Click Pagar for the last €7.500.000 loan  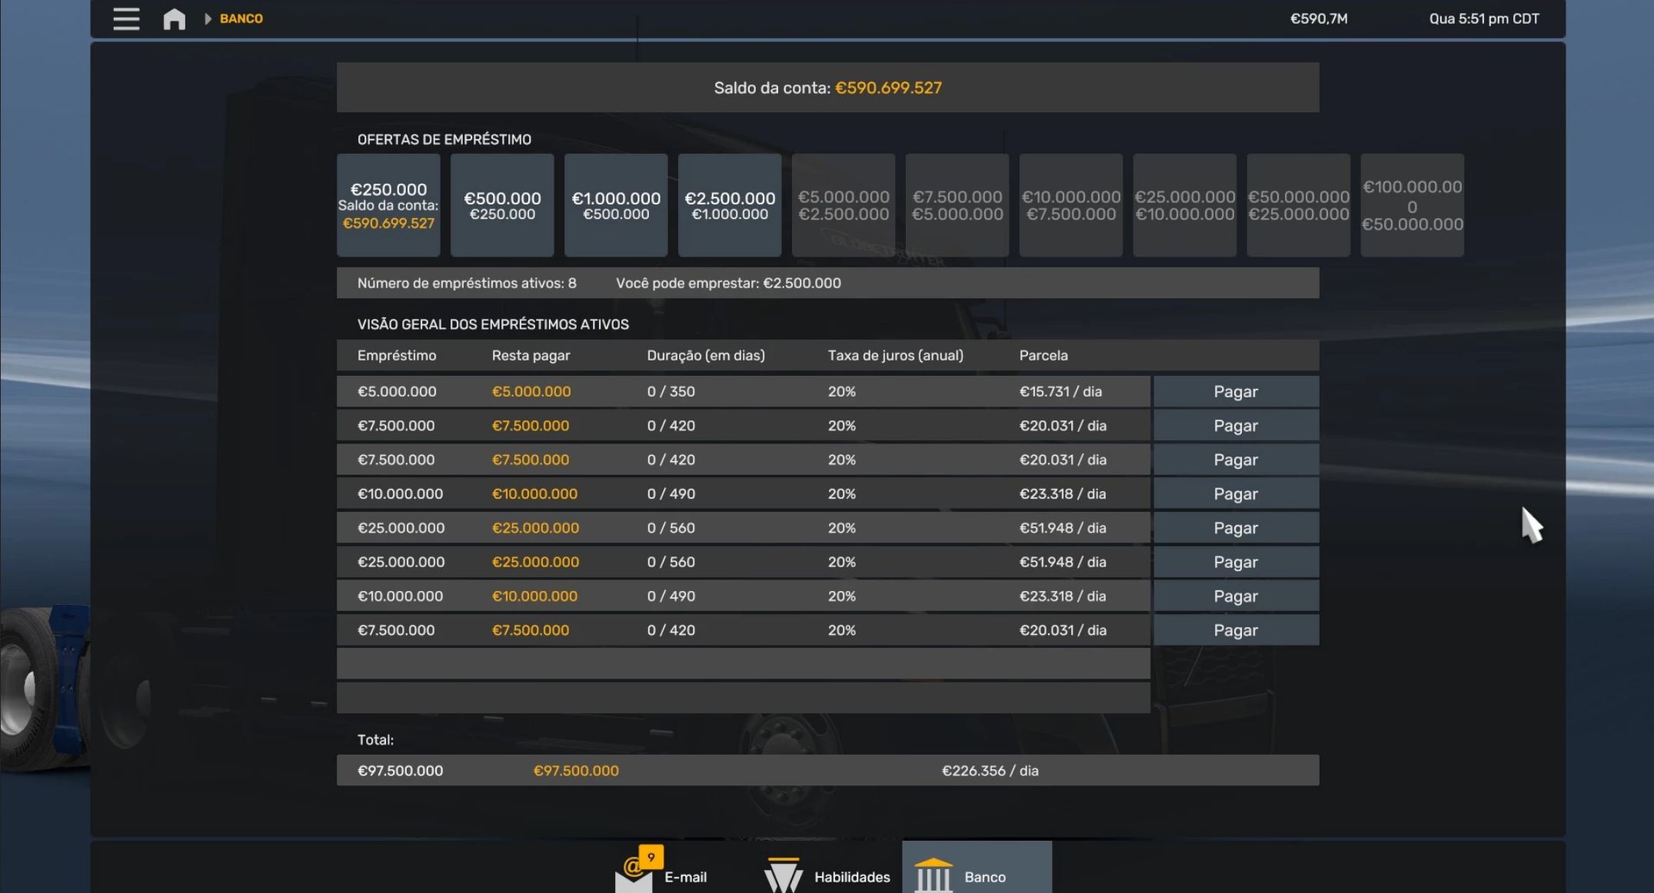tap(1235, 630)
